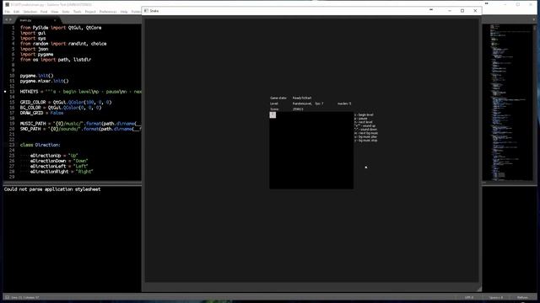The image size is (540, 303).
Task: Open the Spaces indentation selector
Action: [x=496, y=297]
